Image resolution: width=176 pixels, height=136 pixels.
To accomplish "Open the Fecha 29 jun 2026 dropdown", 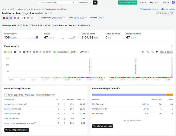I will (80, 18).
